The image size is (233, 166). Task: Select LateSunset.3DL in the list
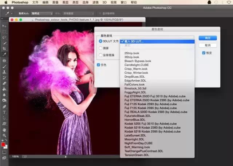[x=157, y=135]
